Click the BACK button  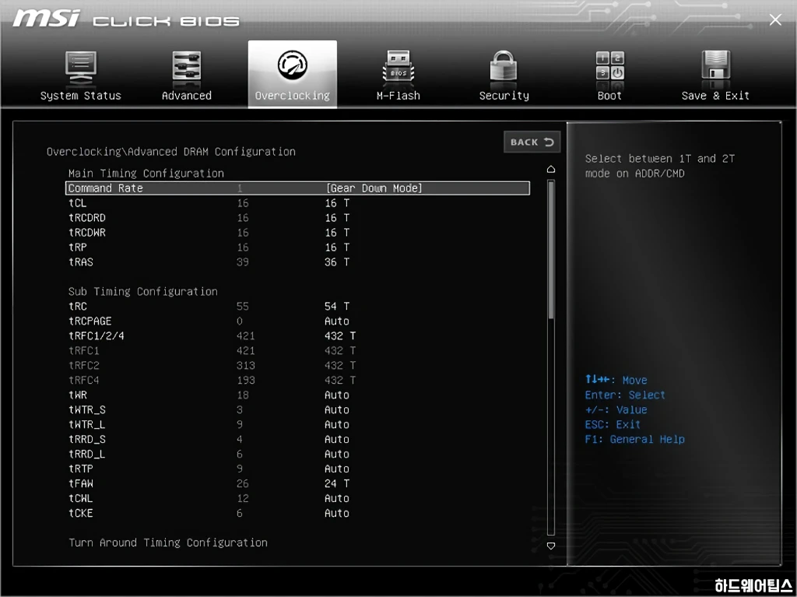click(532, 142)
